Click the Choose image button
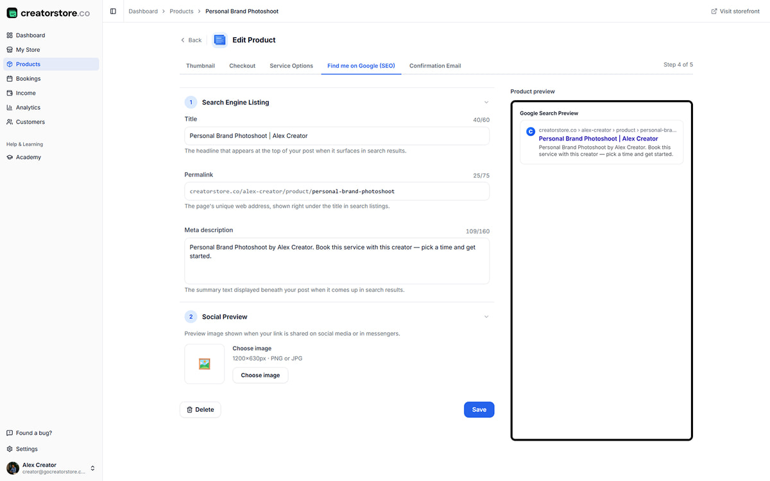The image size is (770, 481). coord(261,375)
